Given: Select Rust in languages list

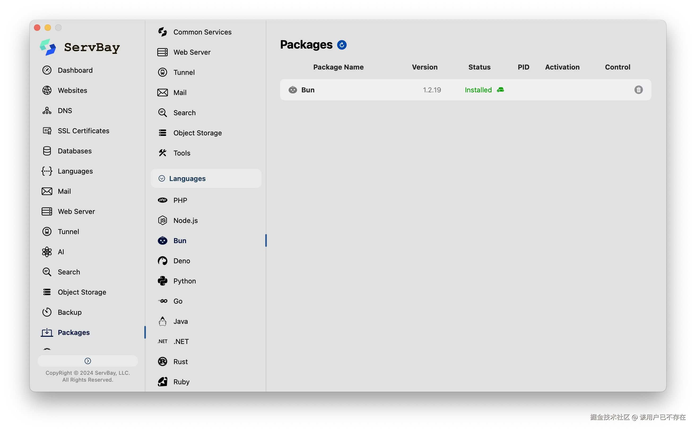Looking at the screenshot, I should tap(180, 361).
